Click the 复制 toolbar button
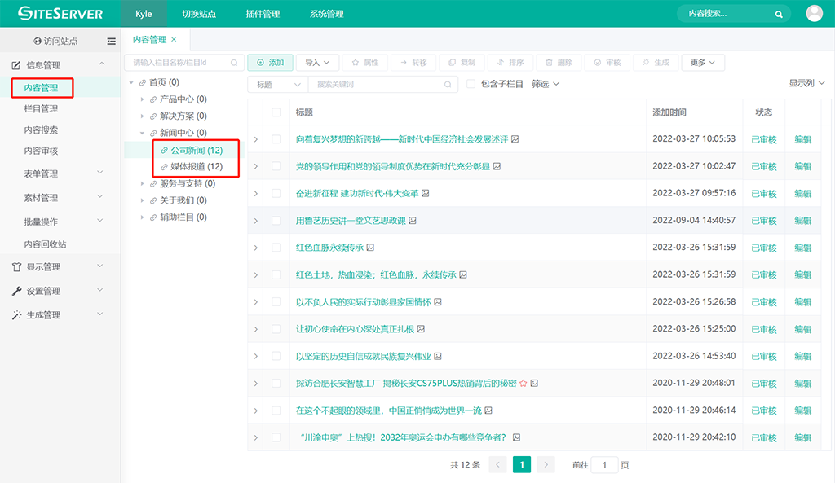835x483 pixels. coord(462,63)
